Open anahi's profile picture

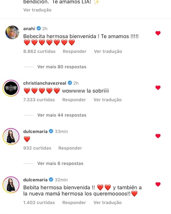pos(12,32)
